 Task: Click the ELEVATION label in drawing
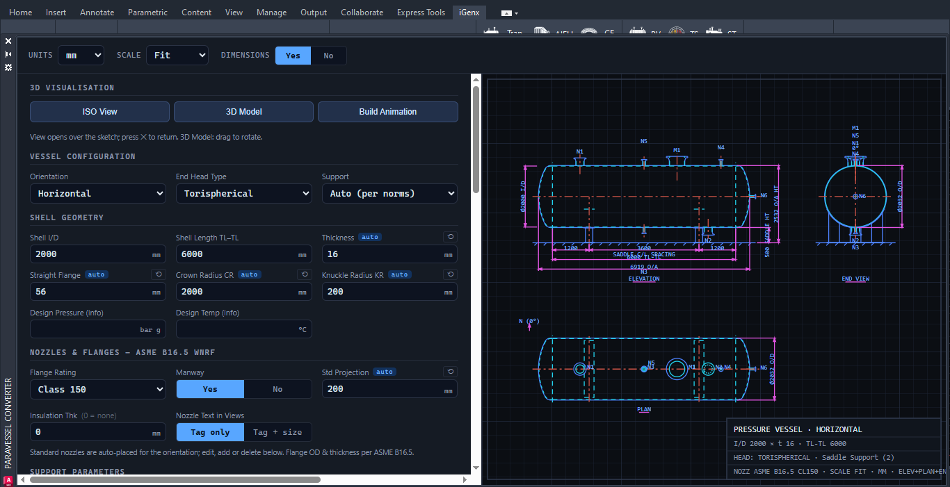click(x=644, y=279)
